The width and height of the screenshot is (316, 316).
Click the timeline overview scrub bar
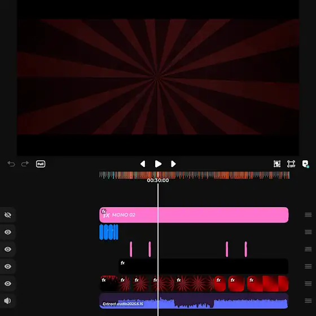point(194,175)
